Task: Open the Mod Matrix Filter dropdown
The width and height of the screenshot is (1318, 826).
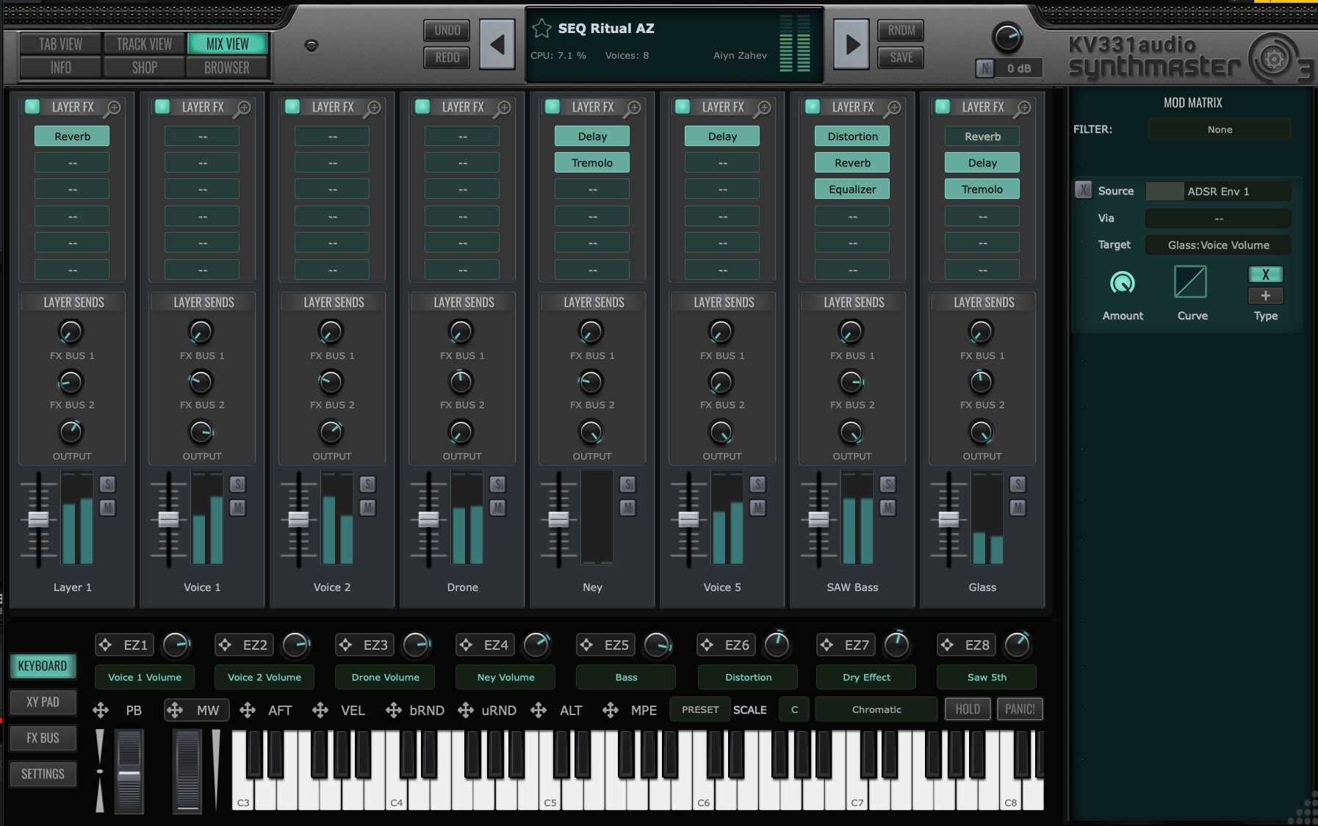Action: 1219,129
